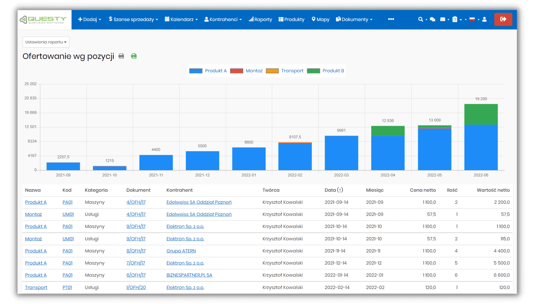Open Produkt A link in 2021-09-14 row

(36, 202)
